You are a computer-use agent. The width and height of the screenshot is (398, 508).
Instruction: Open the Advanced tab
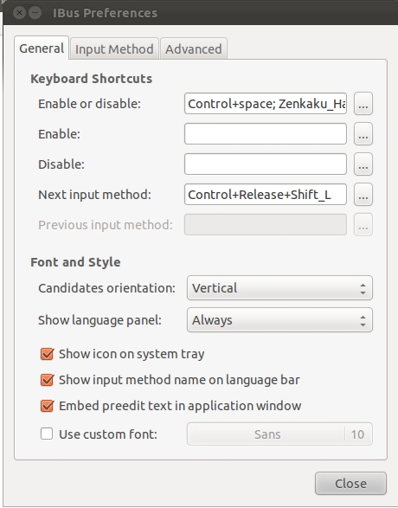(194, 49)
